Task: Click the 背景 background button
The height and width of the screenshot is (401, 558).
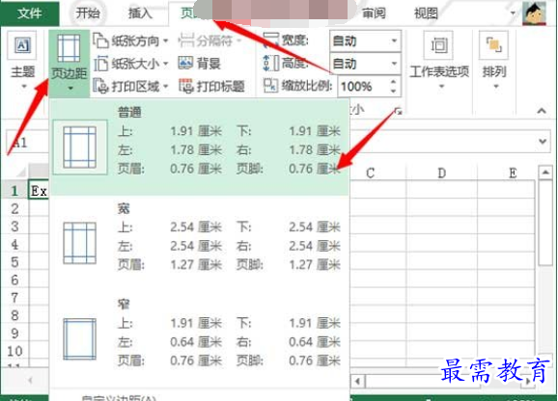Action: click(199, 64)
